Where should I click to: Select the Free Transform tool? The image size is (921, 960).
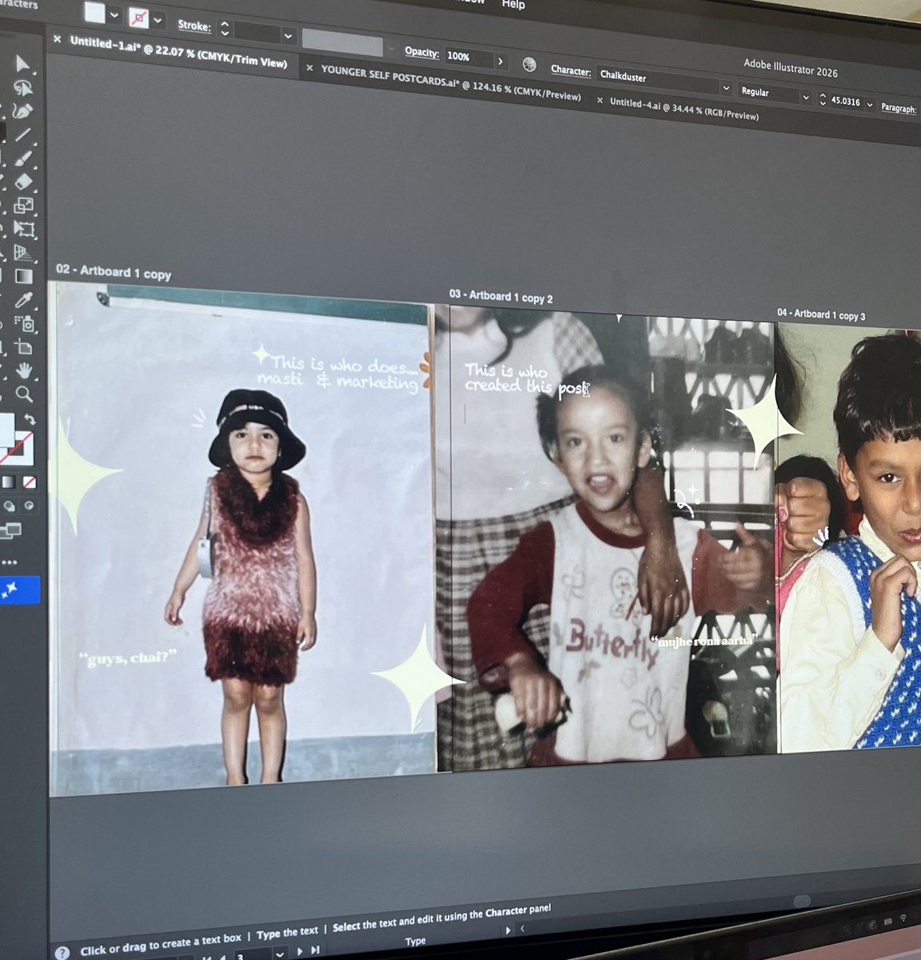[24, 230]
